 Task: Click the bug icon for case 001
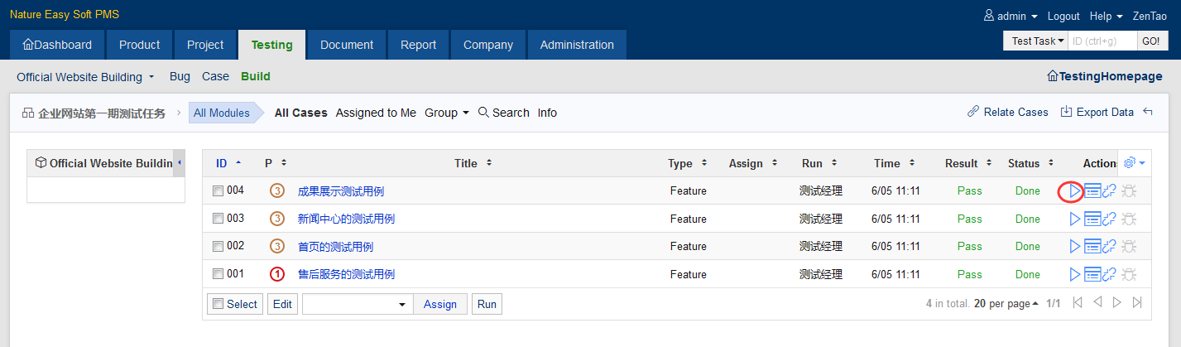[x=1129, y=274]
